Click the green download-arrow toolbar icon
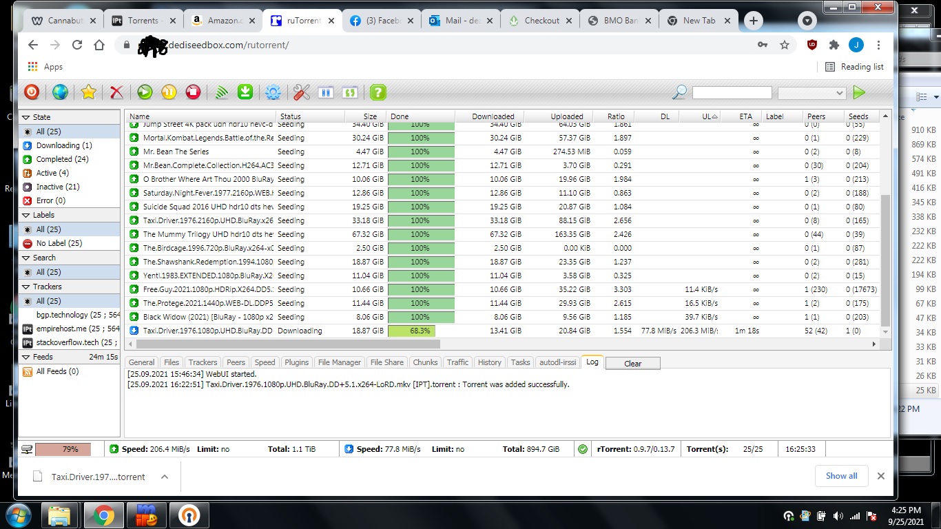 [245, 92]
